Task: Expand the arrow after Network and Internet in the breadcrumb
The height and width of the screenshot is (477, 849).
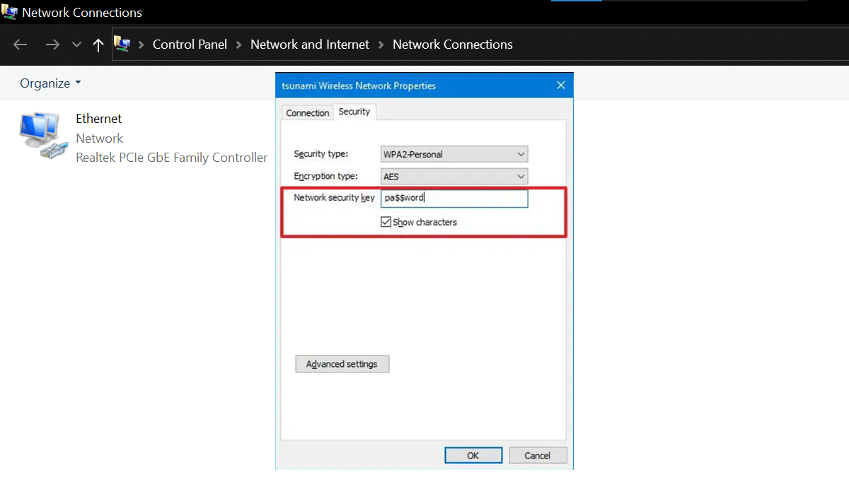Action: (x=381, y=45)
